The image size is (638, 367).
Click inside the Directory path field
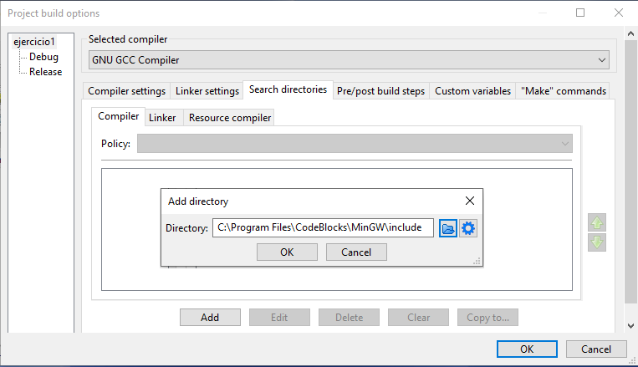click(323, 227)
